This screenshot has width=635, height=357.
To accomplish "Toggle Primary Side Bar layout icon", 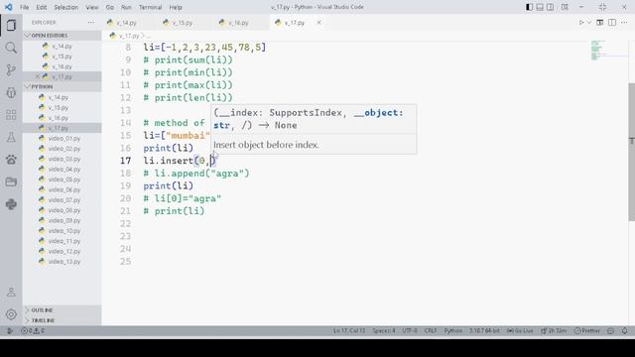I will pos(529,7).
